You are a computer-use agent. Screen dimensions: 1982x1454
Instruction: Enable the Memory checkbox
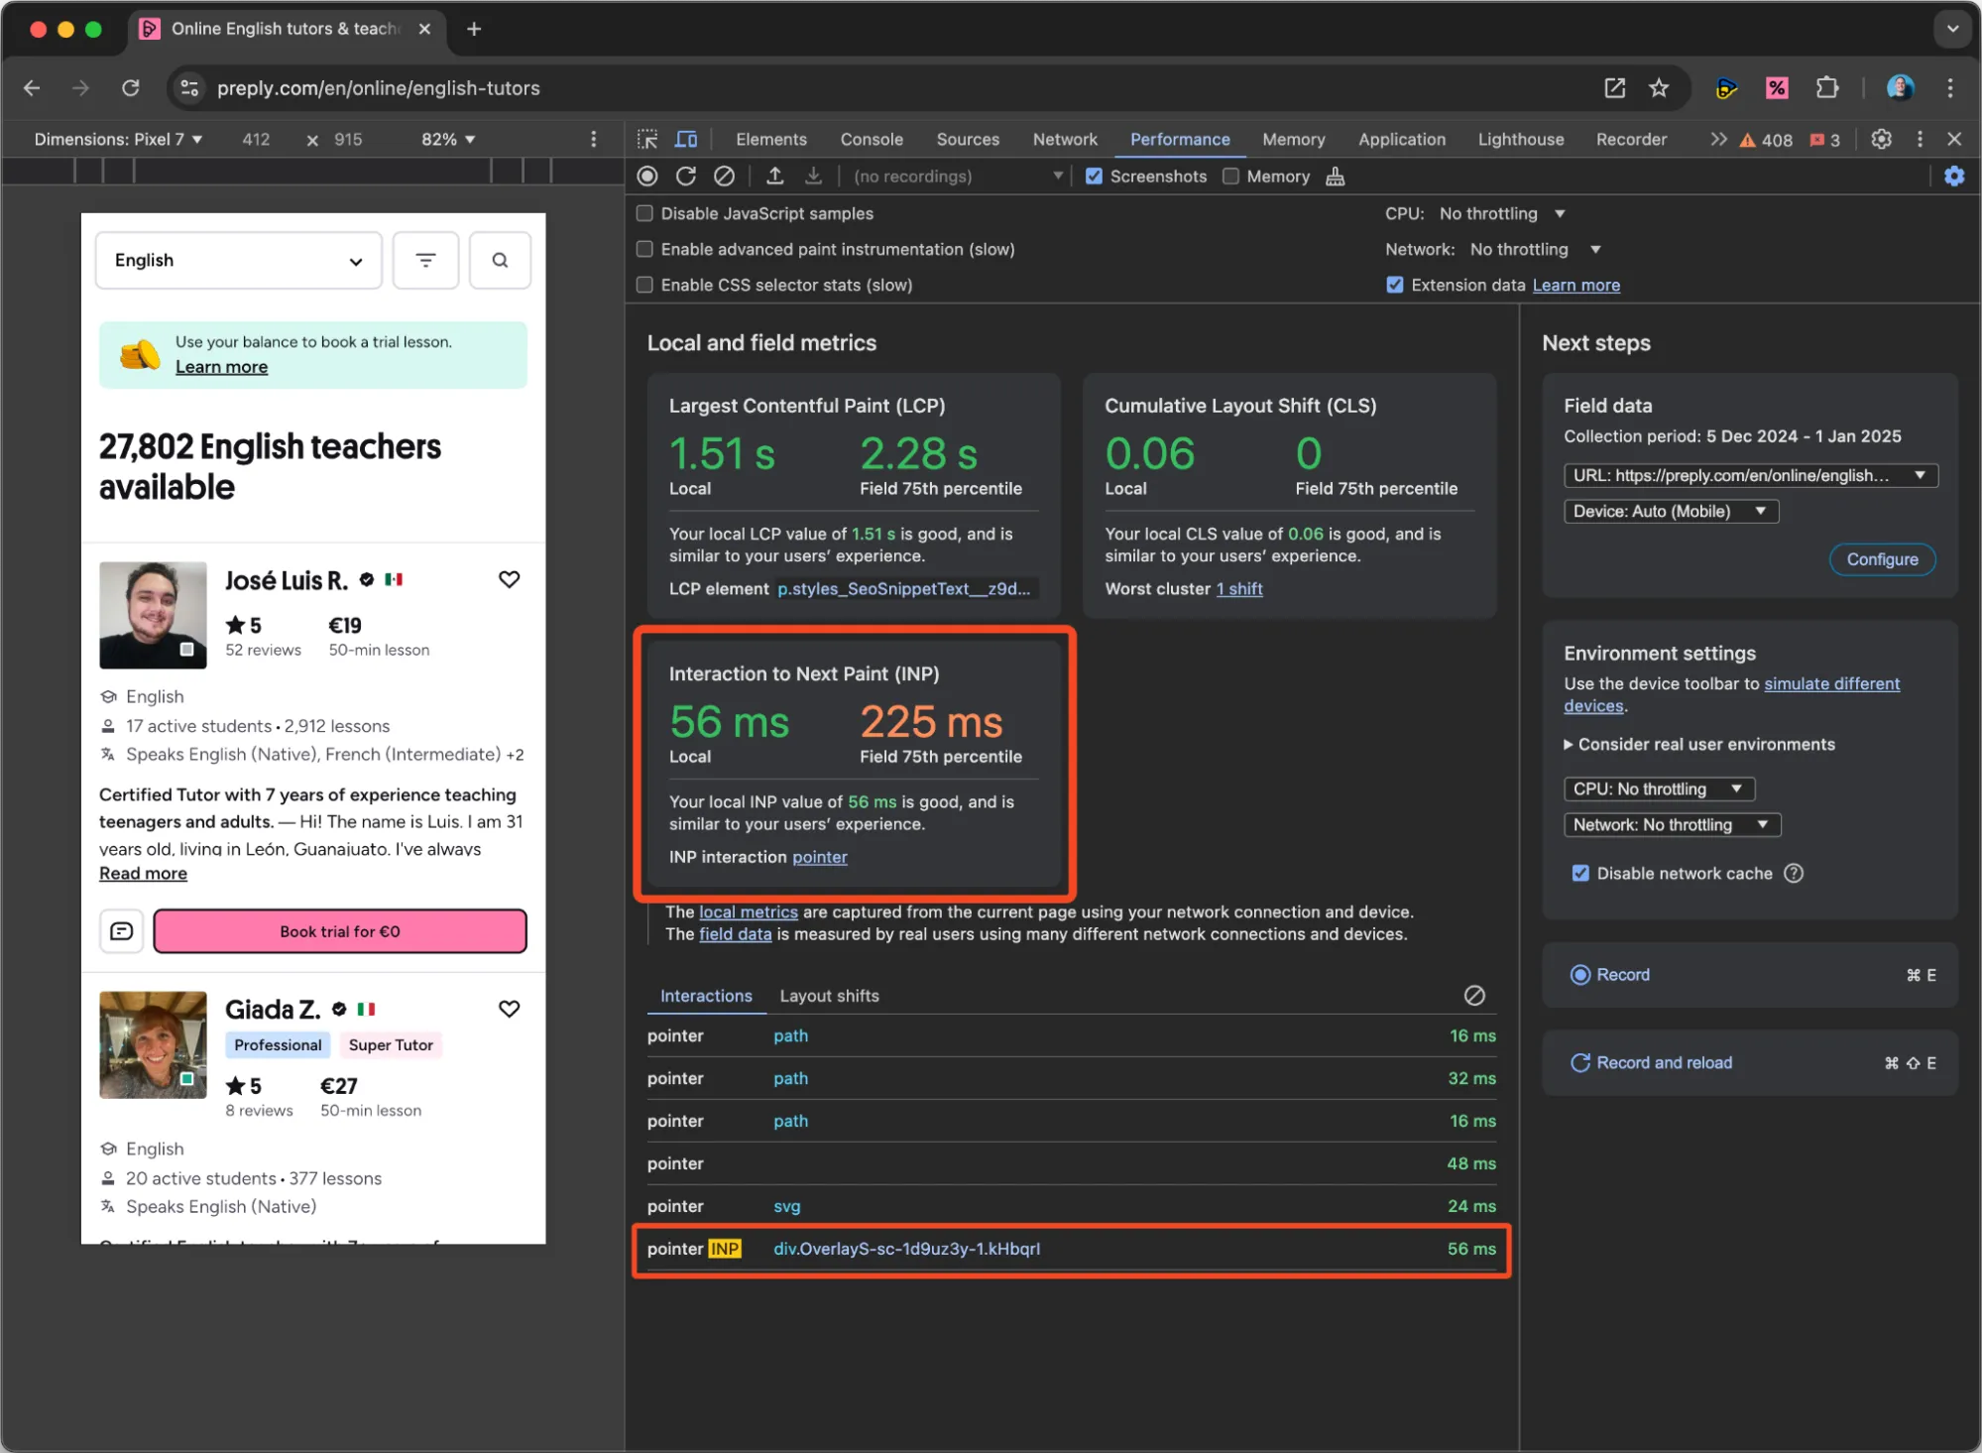tap(1231, 177)
